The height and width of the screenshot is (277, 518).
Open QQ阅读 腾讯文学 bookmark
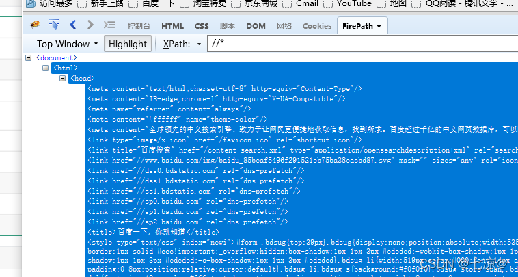point(463,3)
